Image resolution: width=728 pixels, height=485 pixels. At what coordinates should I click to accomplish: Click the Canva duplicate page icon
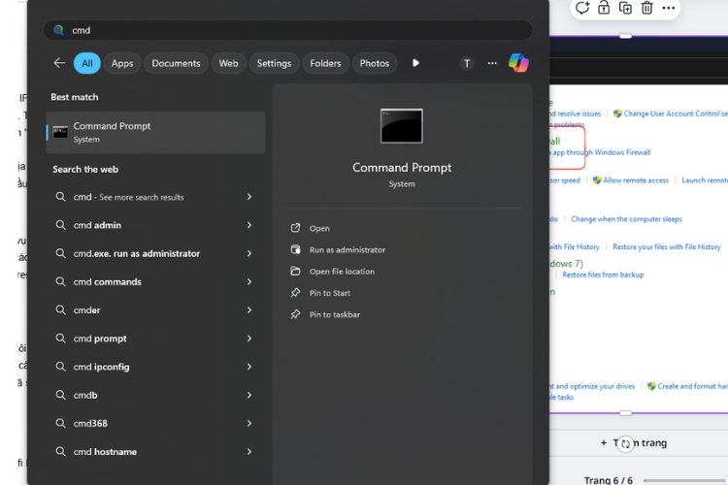click(625, 8)
